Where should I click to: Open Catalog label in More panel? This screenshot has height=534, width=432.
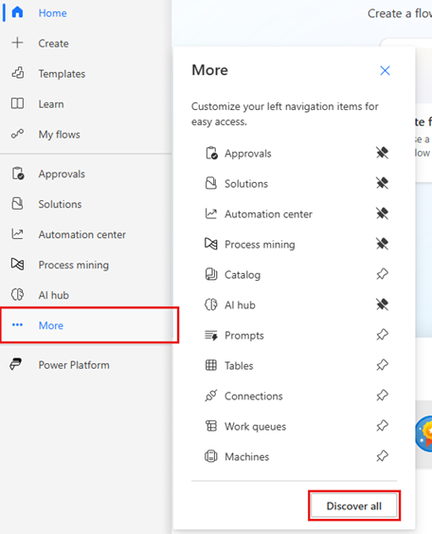[x=243, y=275]
